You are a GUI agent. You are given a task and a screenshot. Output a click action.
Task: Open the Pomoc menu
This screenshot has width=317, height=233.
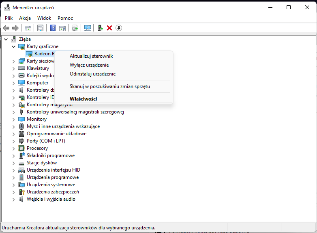pyautogui.click(x=65, y=18)
